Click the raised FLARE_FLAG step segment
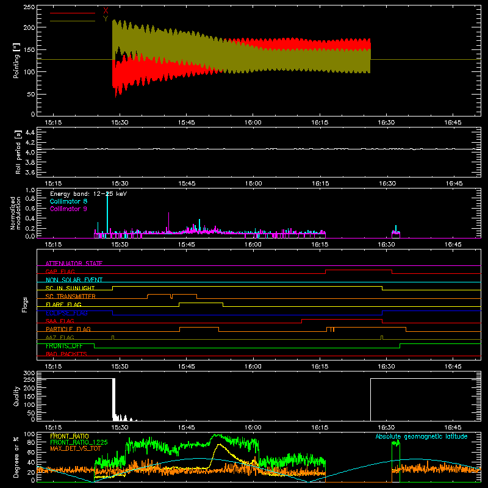This screenshot has width=488, height=488. 201,303
